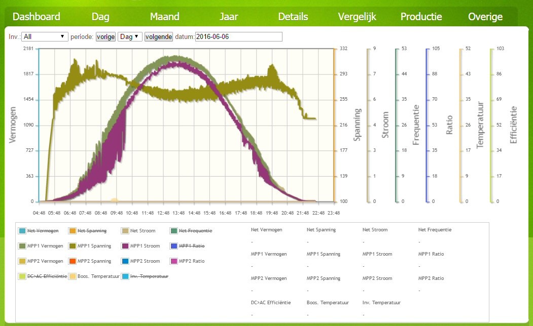The width and height of the screenshot is (533, 326).
Task: Focus the datum input field
Action: coord(239,36)
